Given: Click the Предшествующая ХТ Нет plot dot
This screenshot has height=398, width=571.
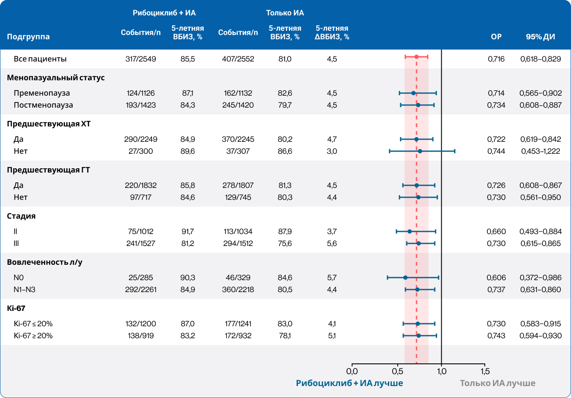Looking at the screenshot, I should (x=420, y=151).
